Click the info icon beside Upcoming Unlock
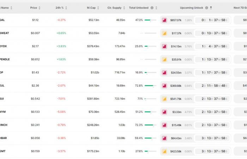Viewport: 247px width, 159px height. (x=206, y=7)
